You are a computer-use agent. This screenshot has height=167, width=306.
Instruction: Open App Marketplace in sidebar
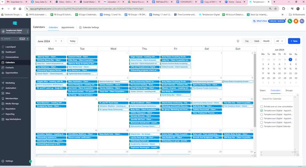[x=13, y=119]
